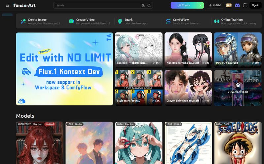Click the Create Image wand icon

[23, 21]
